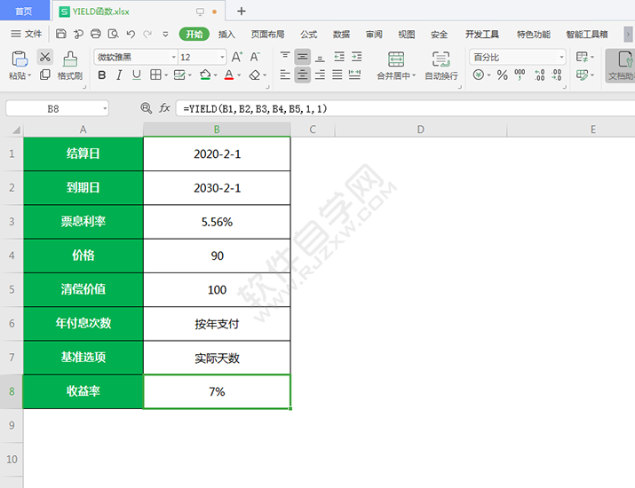Click distributed alignment icon
The width and height of the screenshot is (635, 488).
354,75
